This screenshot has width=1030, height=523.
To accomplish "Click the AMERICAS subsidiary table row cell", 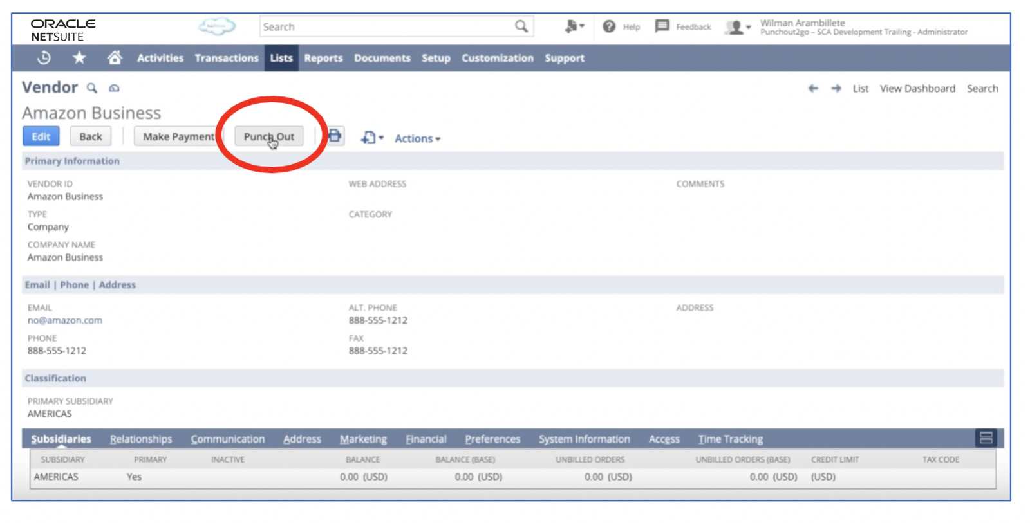I will click(x=56, y=477).
